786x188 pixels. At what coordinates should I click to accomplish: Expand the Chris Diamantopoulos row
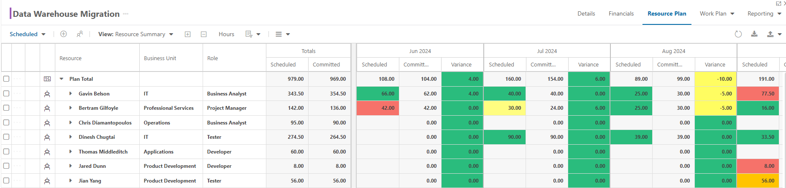(70, 122)
